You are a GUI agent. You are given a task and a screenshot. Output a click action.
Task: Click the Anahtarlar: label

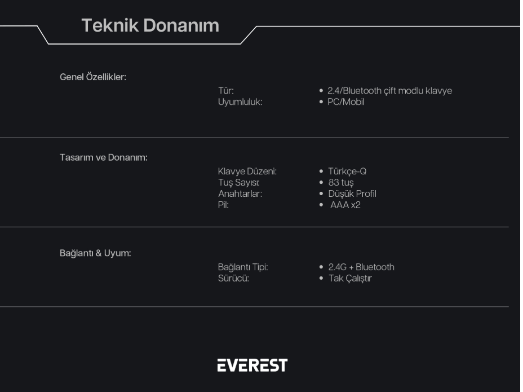[240, 193]
